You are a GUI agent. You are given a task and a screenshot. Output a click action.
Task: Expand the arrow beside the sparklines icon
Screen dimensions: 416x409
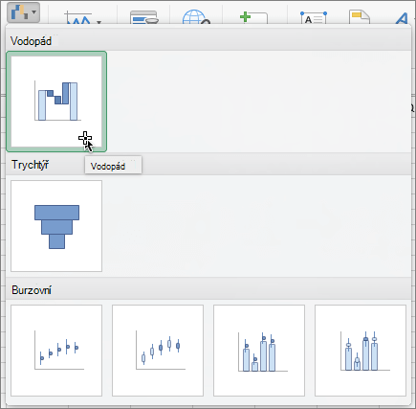[99, 22]
